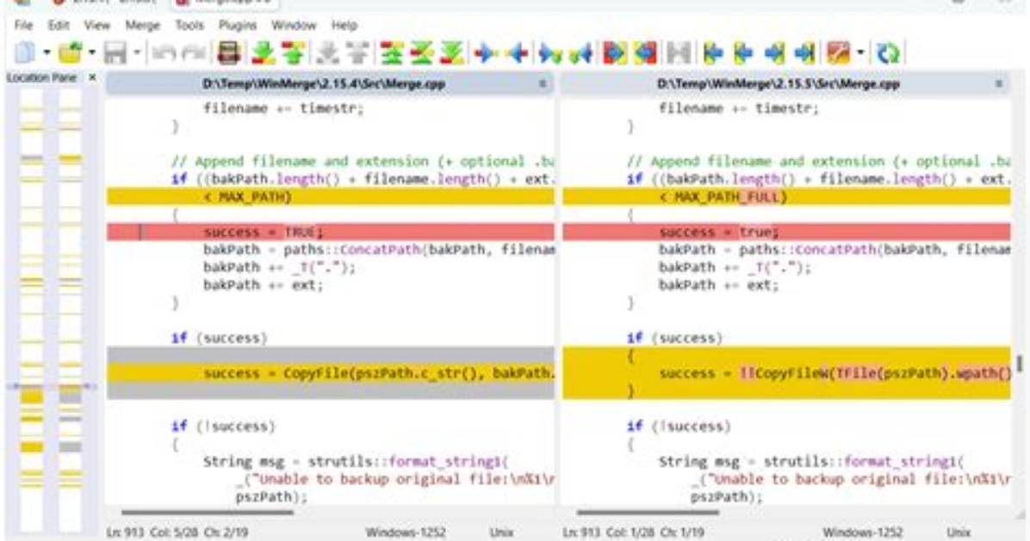1030x541 pixels.
Task: Expand the Save dropdown arrow
Action: 137,53
